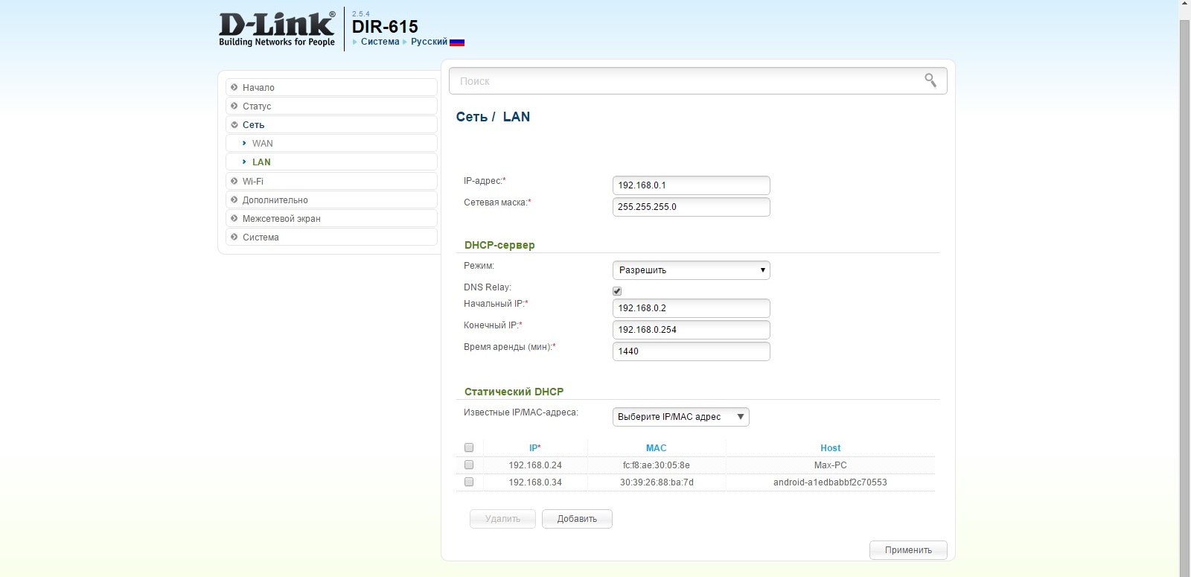Click the MAC column header

click(x=657, y=448)
